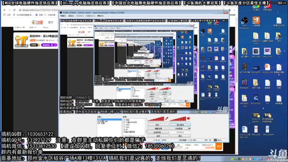This screenshot has height=162, width=288.
Task: Select the DLSS 2.0 Explain video file
Action: tap(256, 118)
